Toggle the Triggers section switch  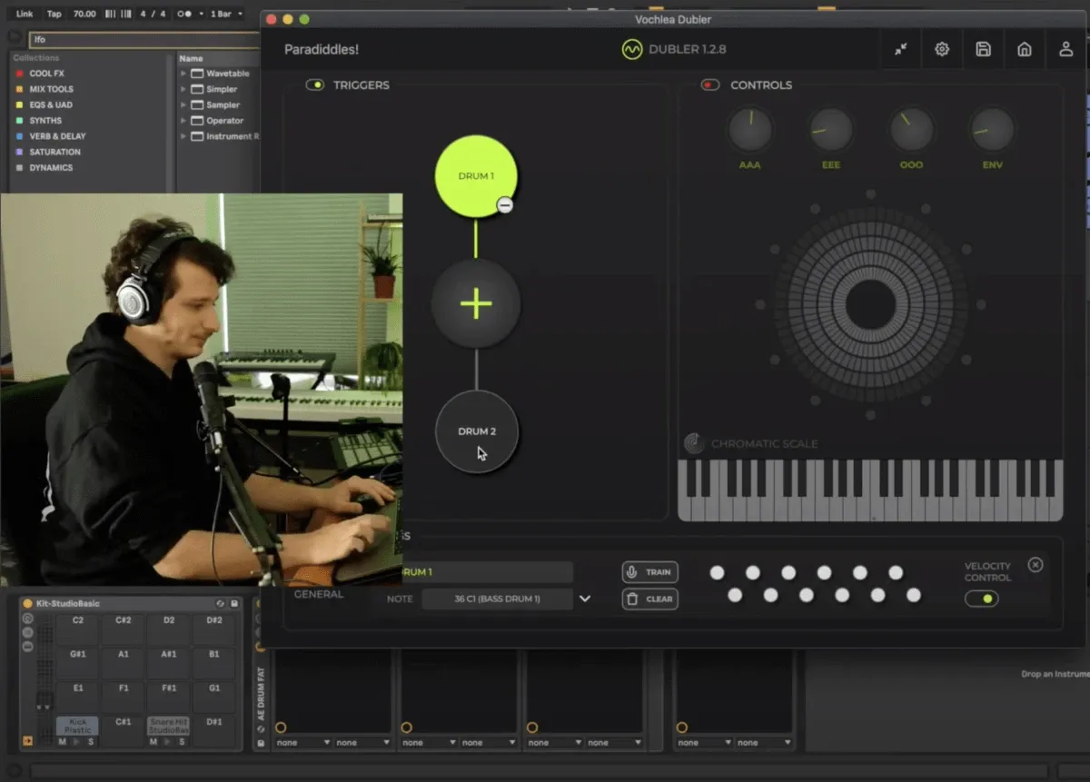point(315,84)
